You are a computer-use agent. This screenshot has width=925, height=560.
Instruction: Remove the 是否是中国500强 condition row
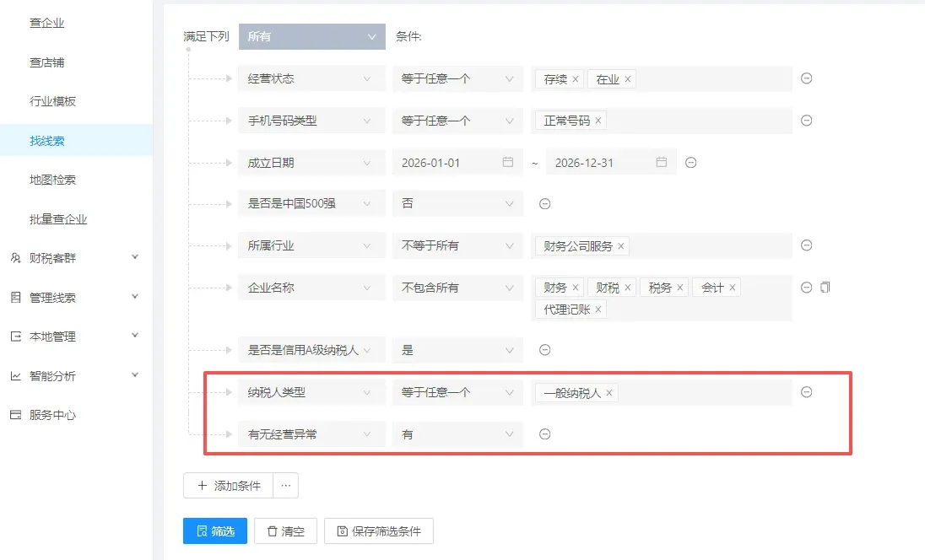point(544,203)
